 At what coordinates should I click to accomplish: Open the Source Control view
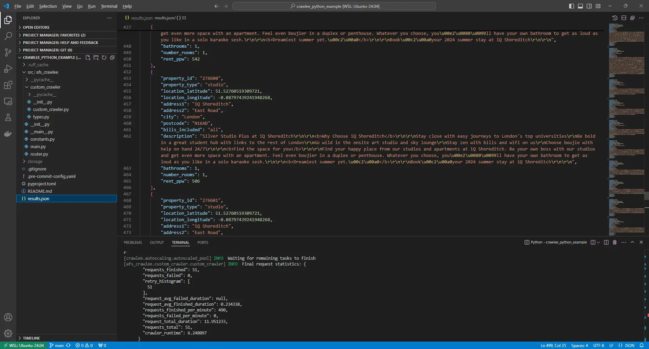[x=8, y=52]
